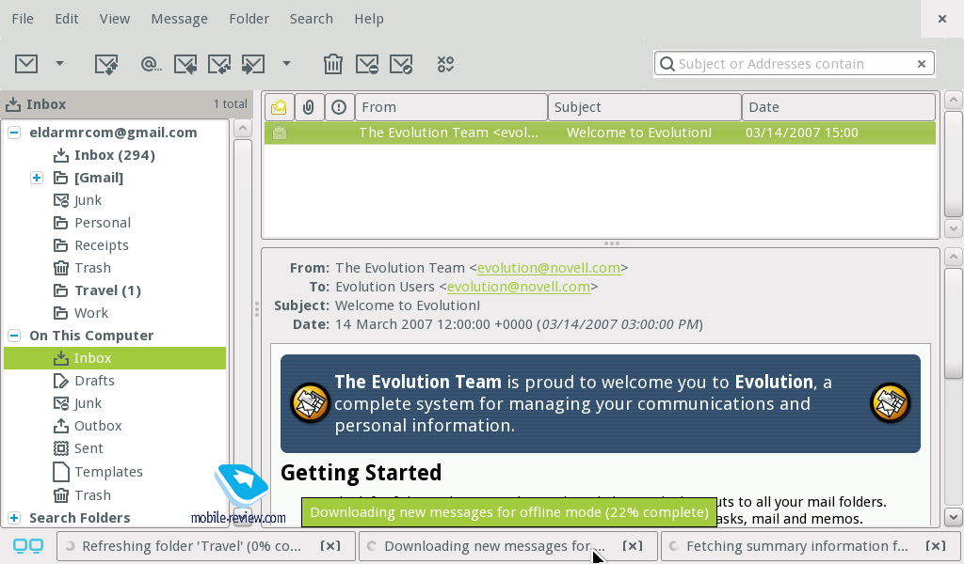
Task: Click the read-mail icon in message row
Action: [x=279, y=133]
